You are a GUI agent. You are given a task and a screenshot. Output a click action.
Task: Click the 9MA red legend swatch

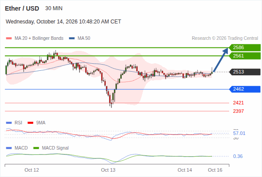tap(30, 123)
